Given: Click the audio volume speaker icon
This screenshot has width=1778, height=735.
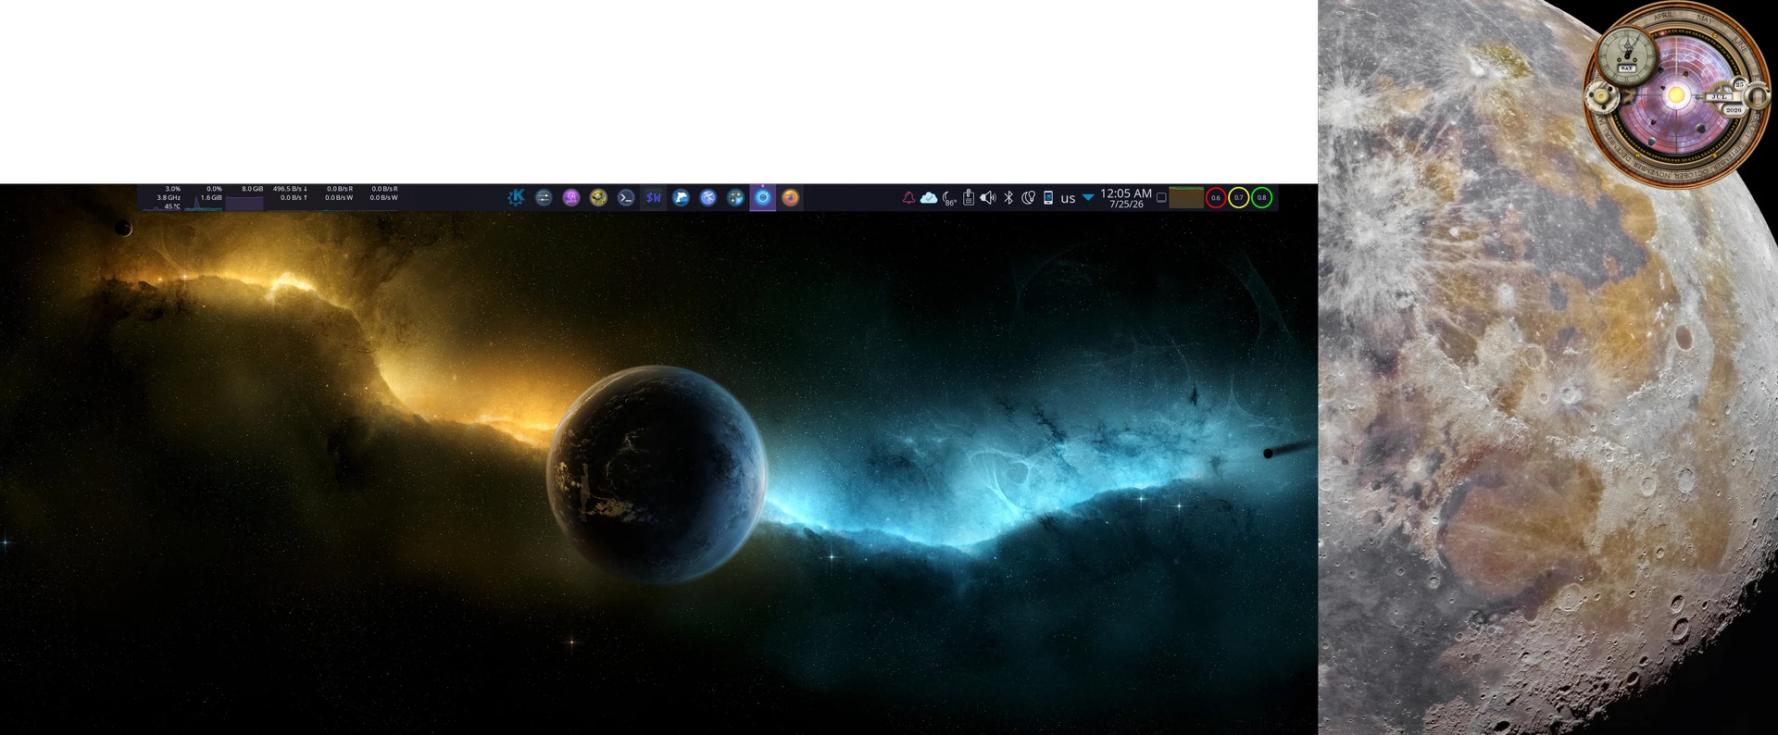Looking at the screenshot, I should click(988, 197).
